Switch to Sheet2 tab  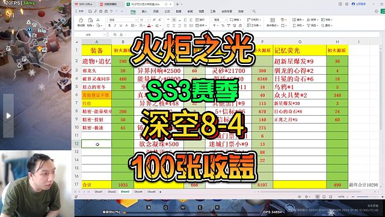click(x=112, y=192)
